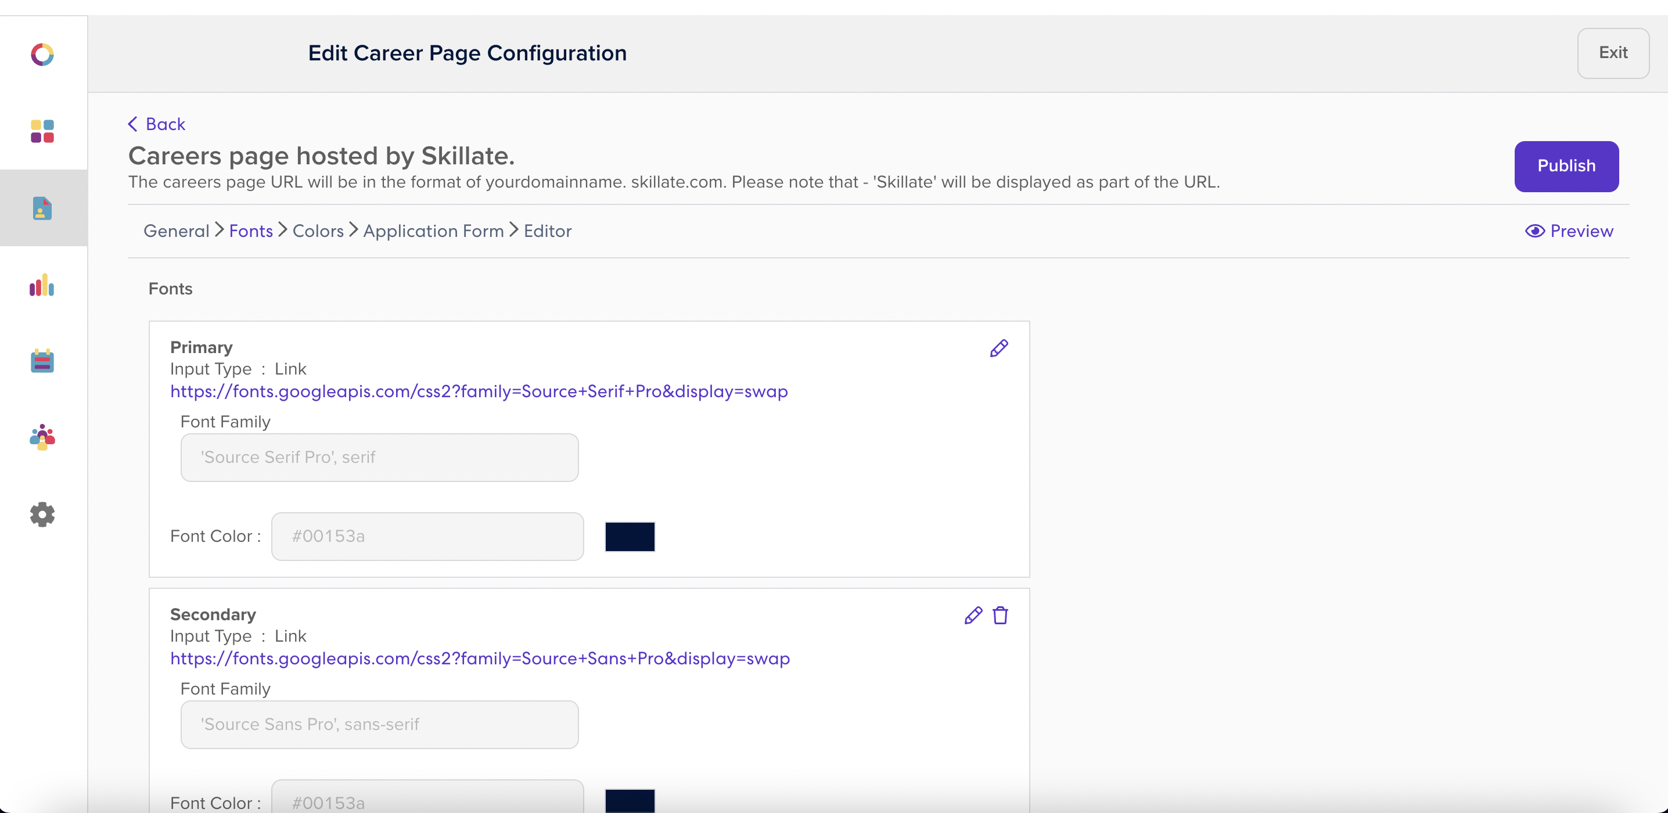Click the Publish button
The image size is (1668, 813).
coord(1566,166)
